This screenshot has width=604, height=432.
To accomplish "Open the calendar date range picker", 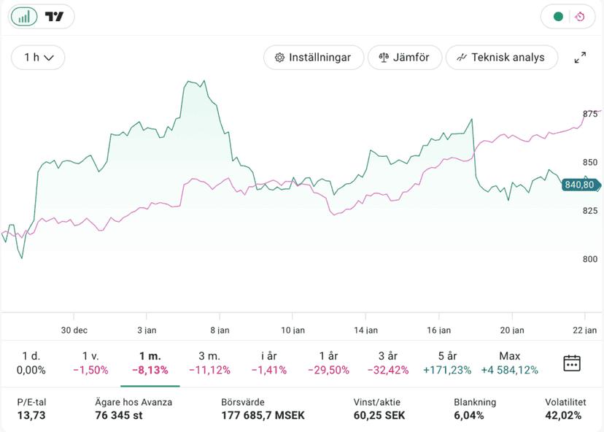I will tap(572, 363).
